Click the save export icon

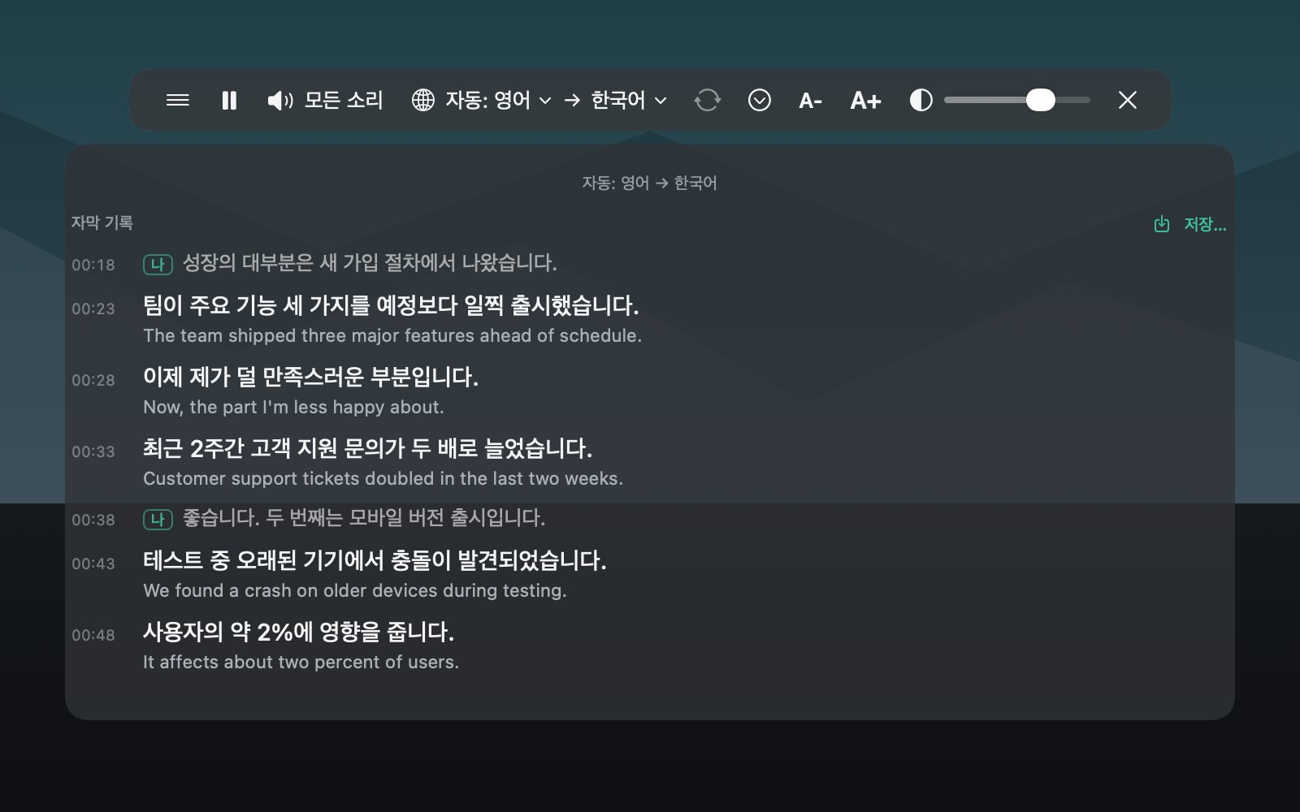(1162, 224)
